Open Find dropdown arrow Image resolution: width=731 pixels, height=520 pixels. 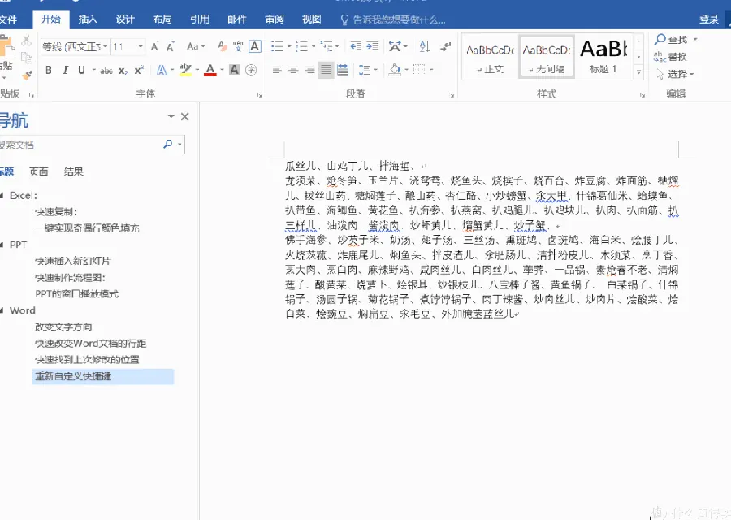(x=695, y=40)
